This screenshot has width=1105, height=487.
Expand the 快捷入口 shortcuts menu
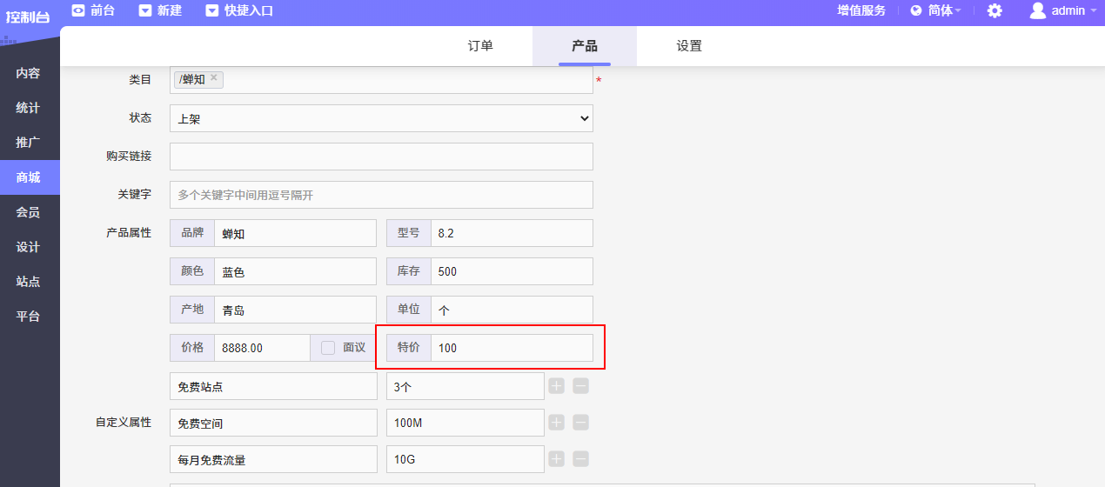click(x=239, y=10)
